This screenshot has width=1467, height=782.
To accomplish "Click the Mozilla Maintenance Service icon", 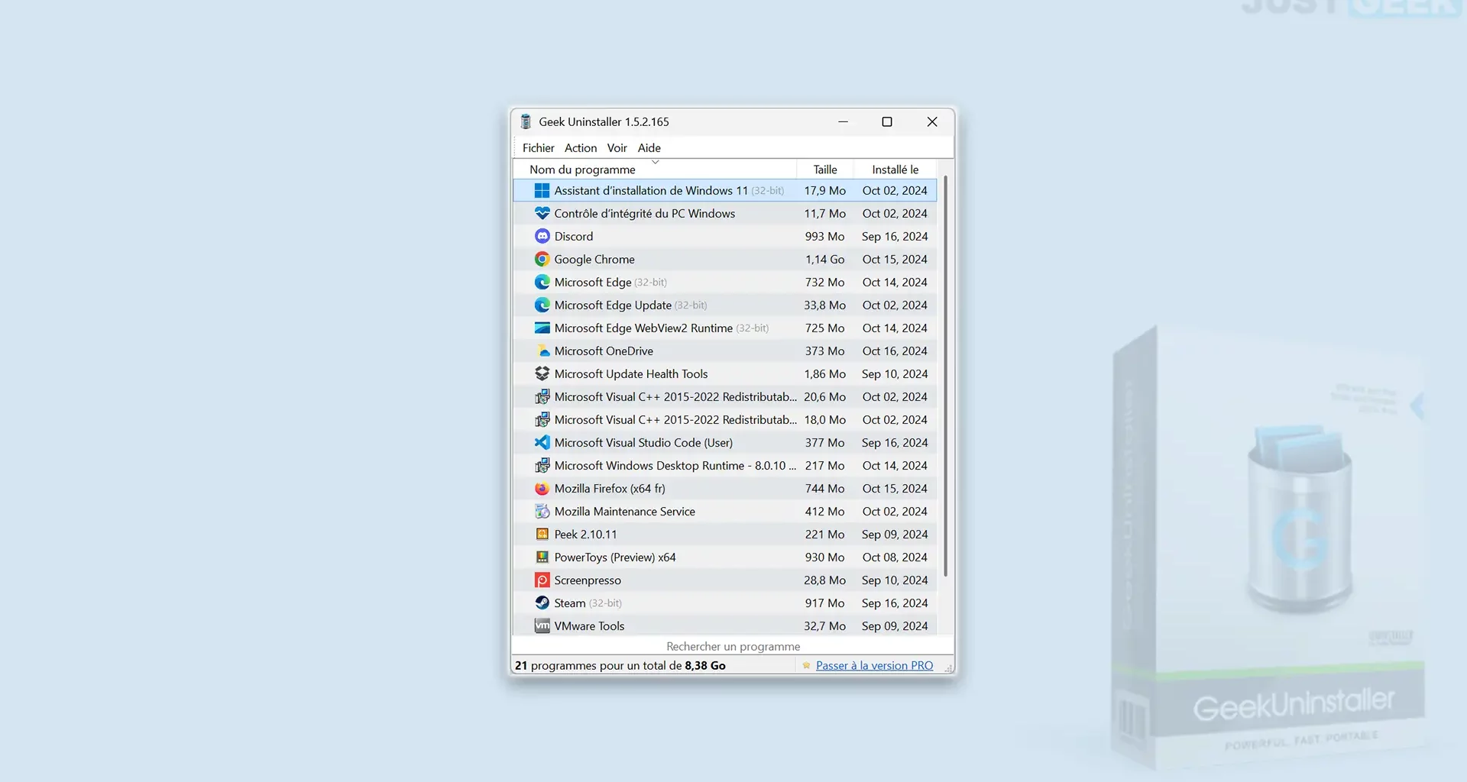I will pos(542,511).
